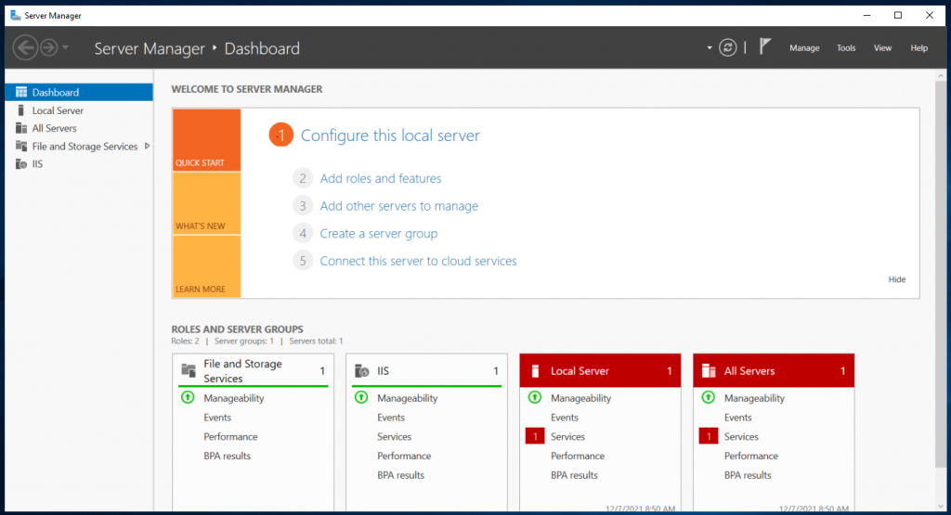This screenshot has height=515, width=951.
Task: Click the step 3 number circle
Action: (303, 206)
